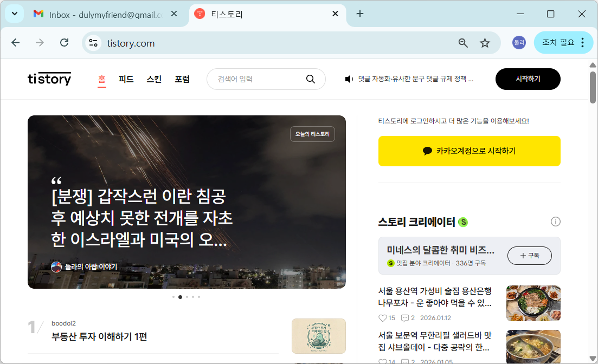This screenshot has height=364, width=598.
Task: Open Chrome three-dot menu
Action: [x=583, y=43]
